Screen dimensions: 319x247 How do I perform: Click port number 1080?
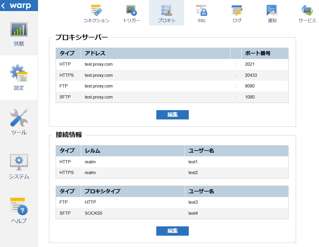[x=250, y=97]
